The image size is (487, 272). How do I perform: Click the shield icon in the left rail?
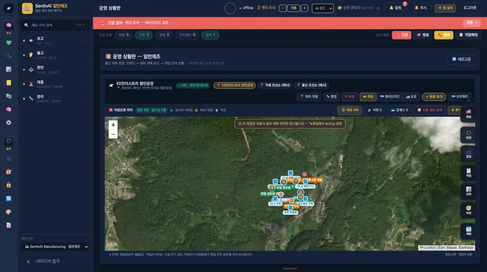8,141
